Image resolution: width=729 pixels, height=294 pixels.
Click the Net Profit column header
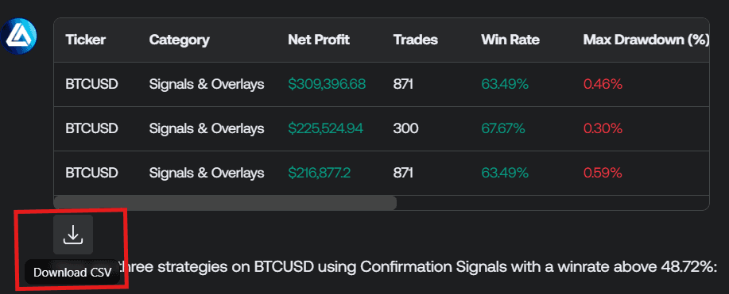(x=319, y=40)
